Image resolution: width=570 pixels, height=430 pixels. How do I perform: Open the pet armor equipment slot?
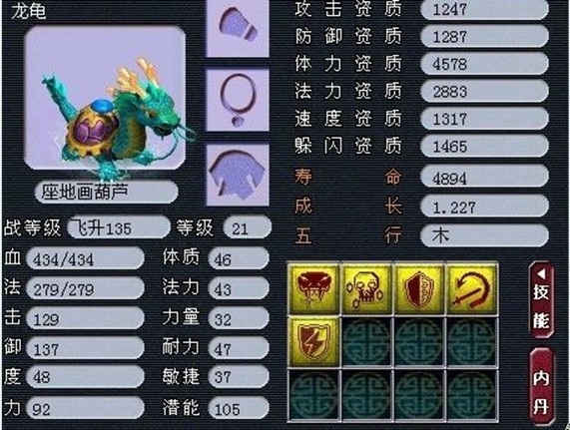238,175
